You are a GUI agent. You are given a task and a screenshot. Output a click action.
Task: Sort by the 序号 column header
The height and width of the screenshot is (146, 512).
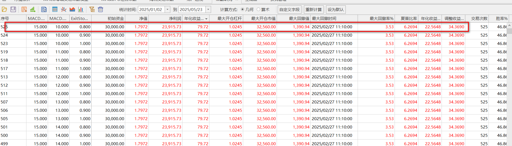tap(13, 19)
